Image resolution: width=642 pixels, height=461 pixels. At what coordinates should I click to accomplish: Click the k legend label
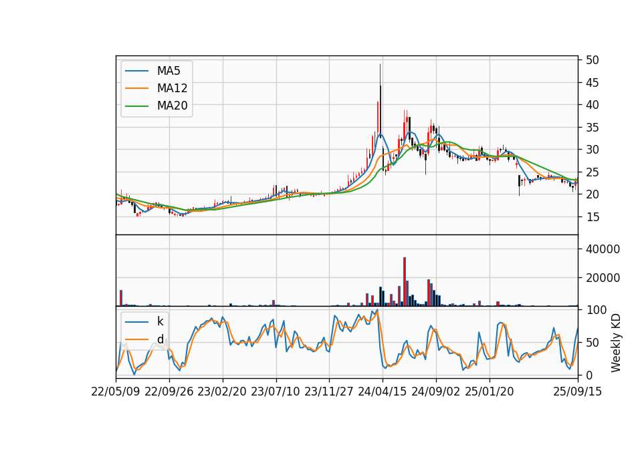(160, 321)
